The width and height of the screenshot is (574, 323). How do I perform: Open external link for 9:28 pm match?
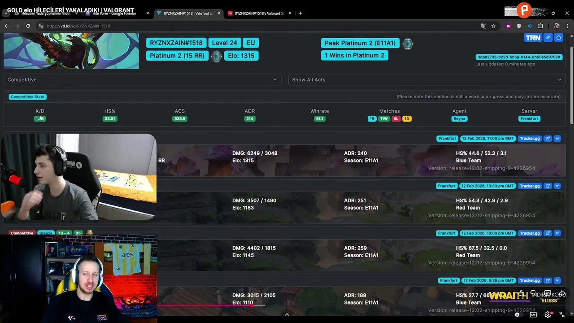(x=548, y=280)
